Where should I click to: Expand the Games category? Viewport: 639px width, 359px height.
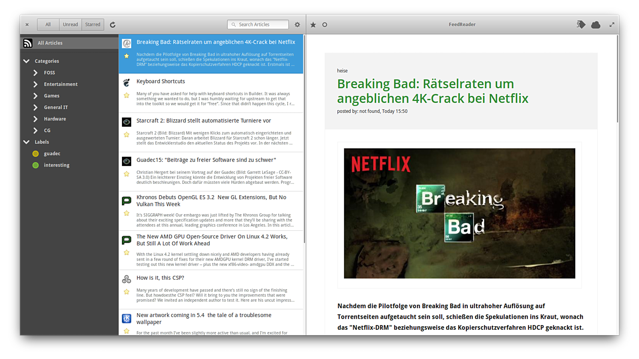[x=36, y=96]
